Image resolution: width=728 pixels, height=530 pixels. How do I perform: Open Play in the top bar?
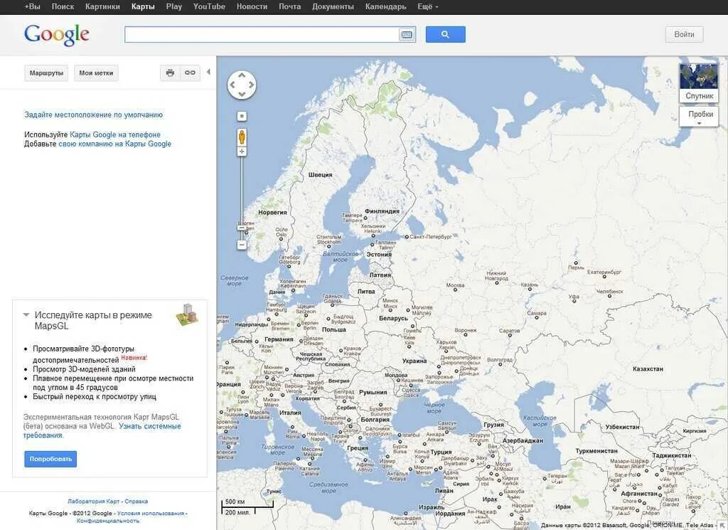[x=174, y=6]
